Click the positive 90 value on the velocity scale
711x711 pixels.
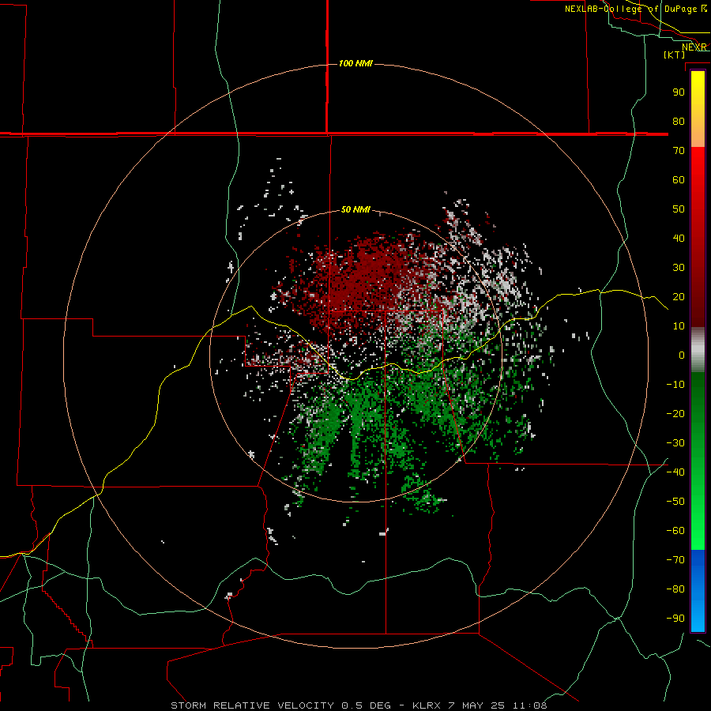[x=679, y=92]
